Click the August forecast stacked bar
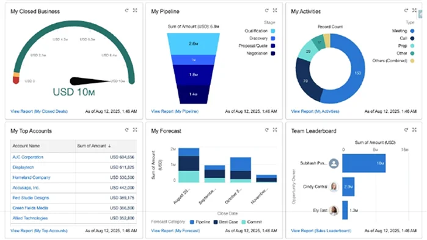Viewport: 427px width, 240px height. coord(189,165)
